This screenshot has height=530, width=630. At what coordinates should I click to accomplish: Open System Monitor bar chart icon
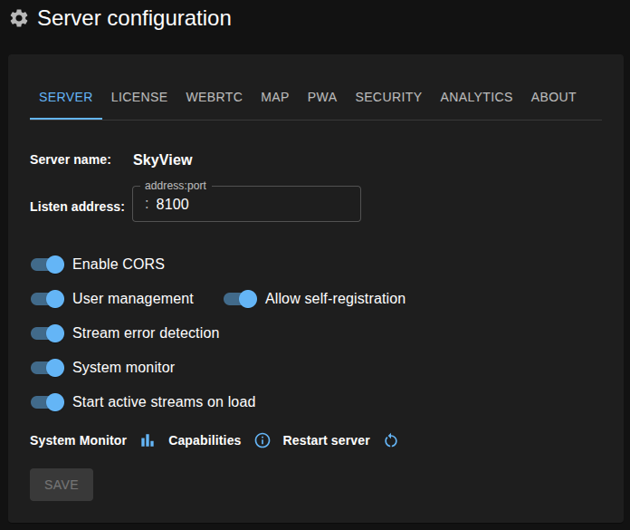point(148,440)
